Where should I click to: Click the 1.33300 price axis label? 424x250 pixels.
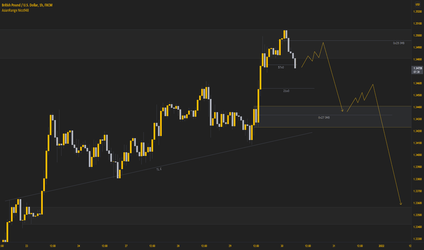(418, 239)
